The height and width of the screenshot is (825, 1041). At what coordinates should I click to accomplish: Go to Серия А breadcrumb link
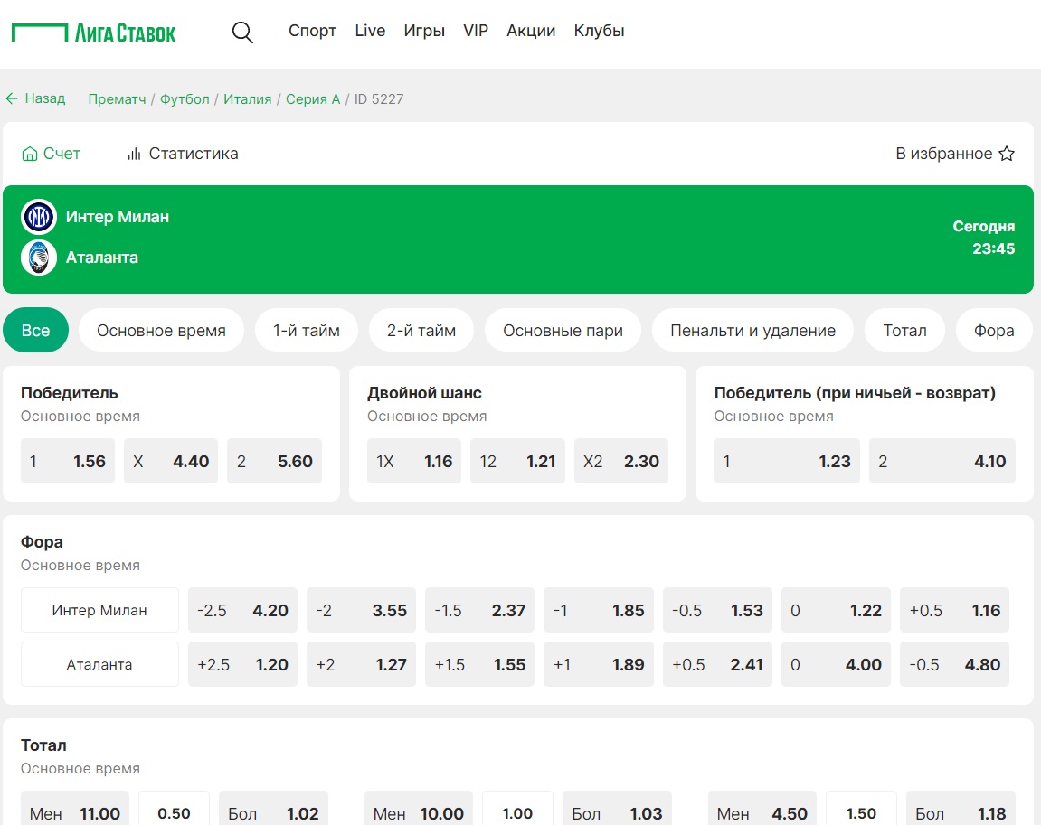(x=313, y=99)
